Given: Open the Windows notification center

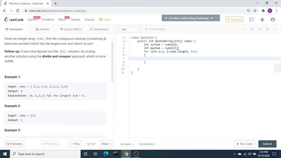Looking at the screenshot, I should click(274, 154).
